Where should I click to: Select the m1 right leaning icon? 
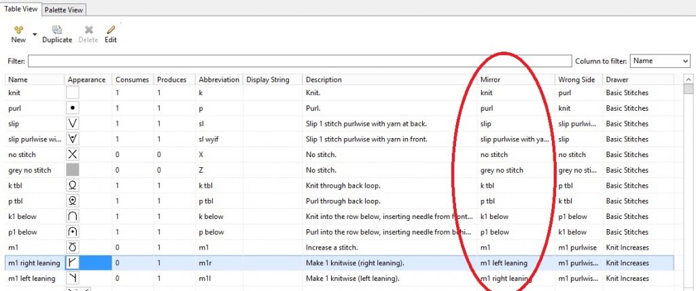point(72,263)
